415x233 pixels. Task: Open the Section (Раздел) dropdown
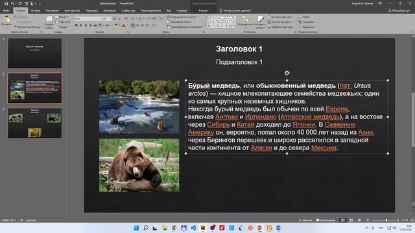(62, 27)
